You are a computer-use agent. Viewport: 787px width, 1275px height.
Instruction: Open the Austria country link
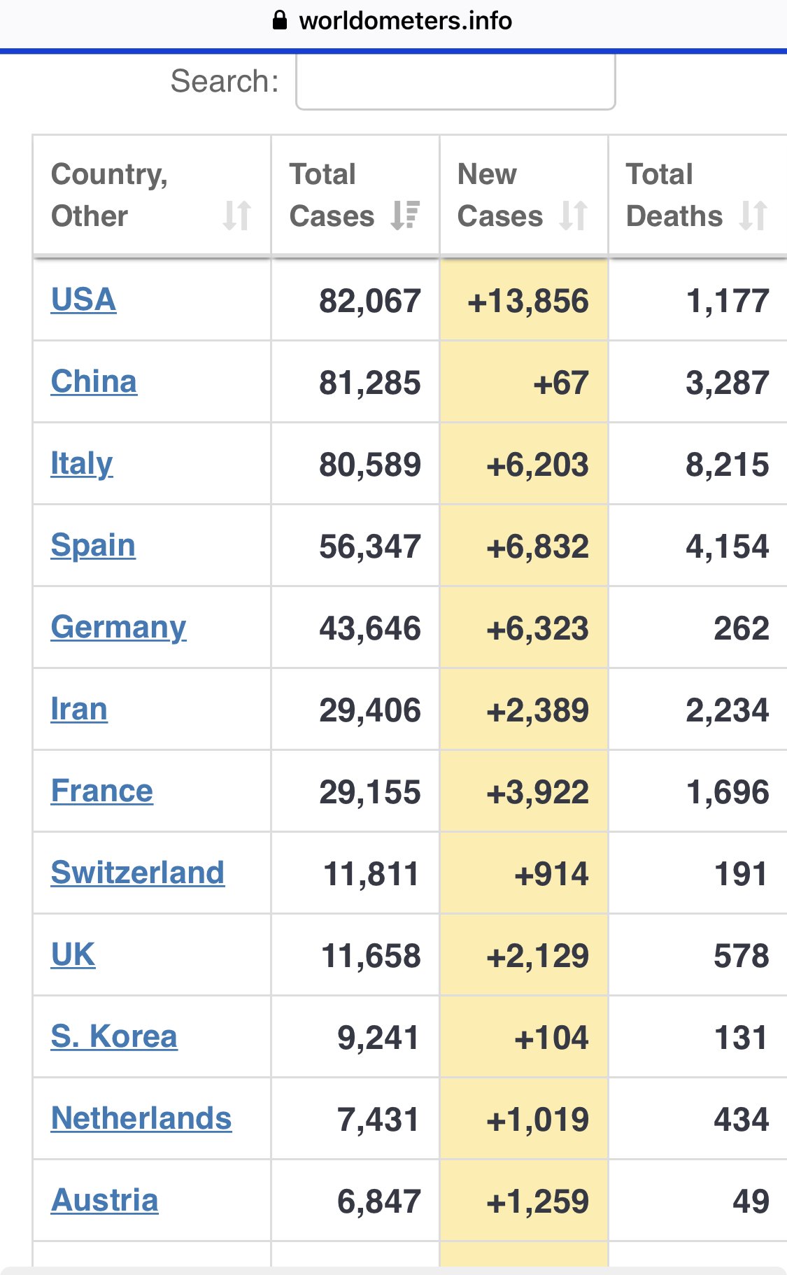click(105, 1201)
